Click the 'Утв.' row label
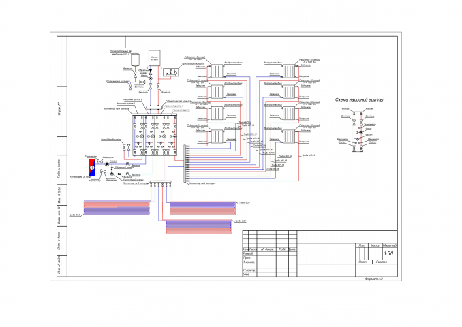The image size is (462, 327). 246,275
